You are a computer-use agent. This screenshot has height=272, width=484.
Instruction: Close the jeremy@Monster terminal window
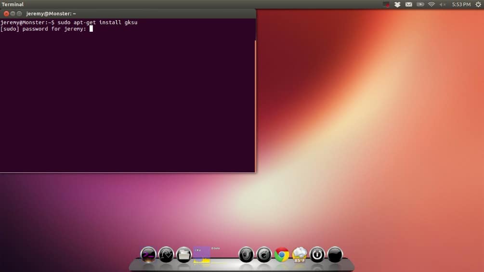(x=6, y=13)
